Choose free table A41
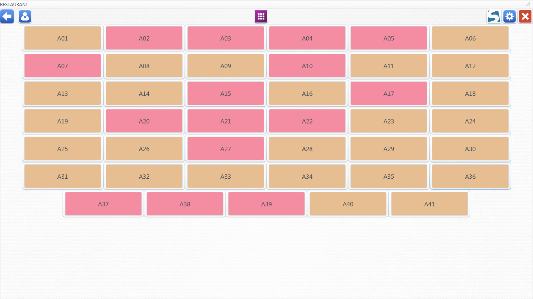The width and height of the screenshot is (533, 299). pyautogui.click(x=430, y=204)
